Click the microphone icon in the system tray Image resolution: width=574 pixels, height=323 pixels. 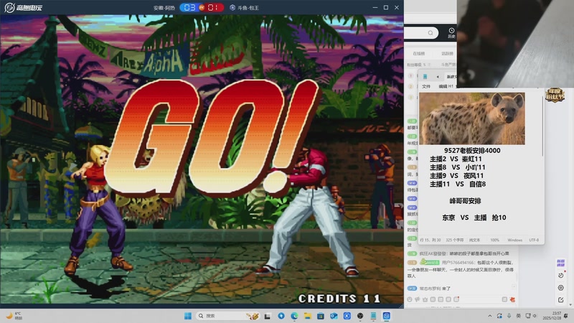tap(509, 316)
